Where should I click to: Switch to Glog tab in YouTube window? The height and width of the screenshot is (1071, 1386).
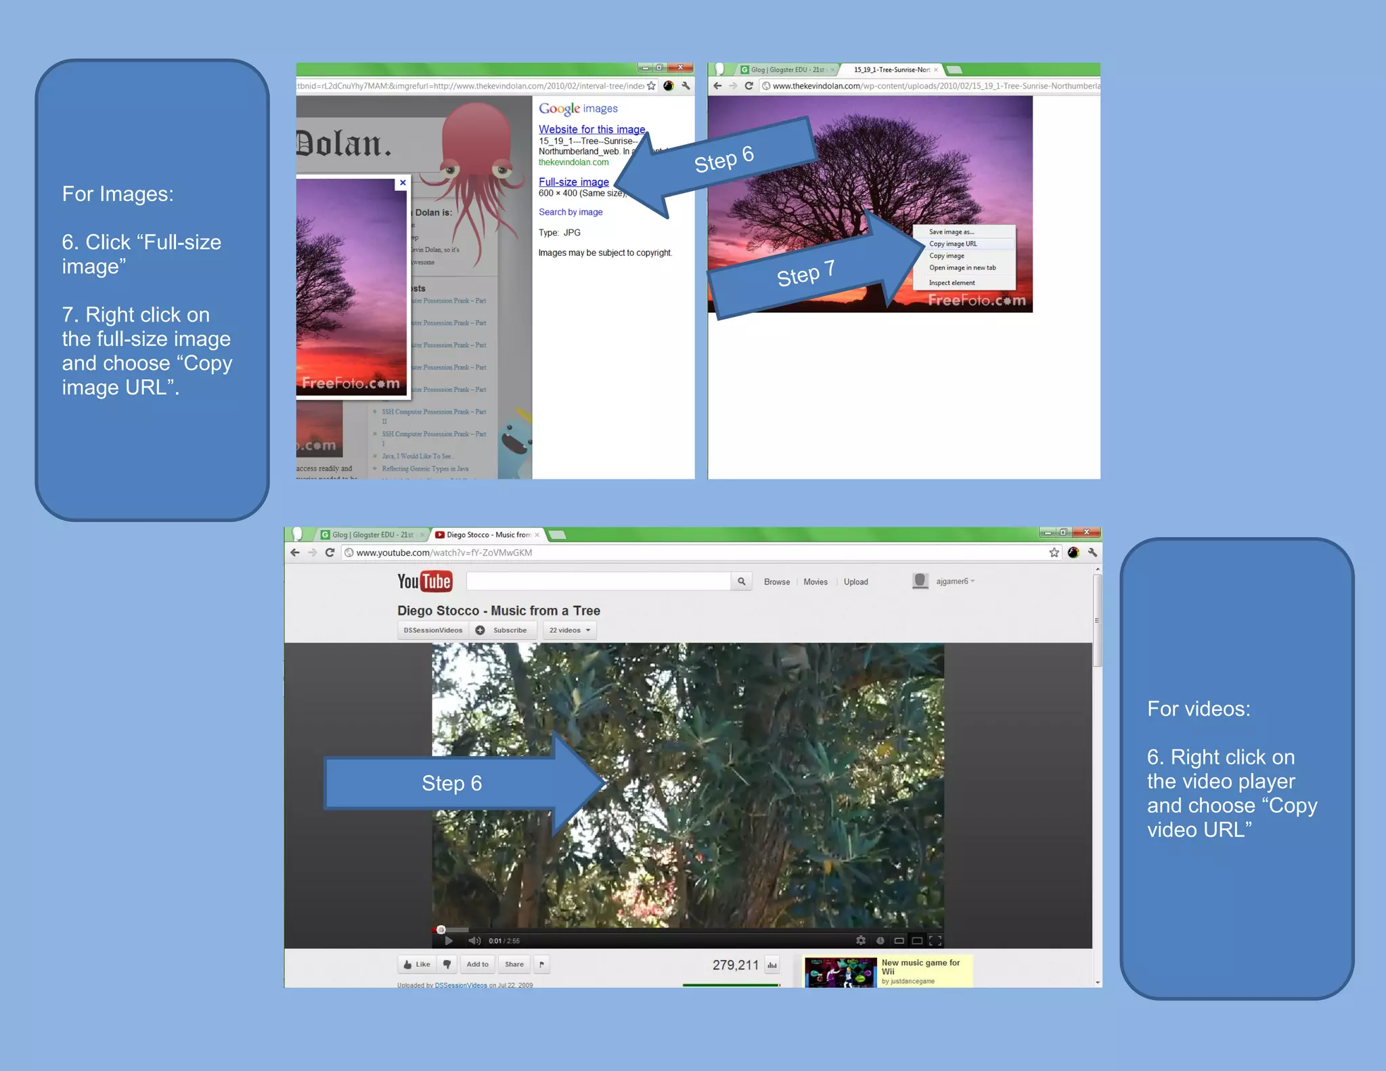372,534
